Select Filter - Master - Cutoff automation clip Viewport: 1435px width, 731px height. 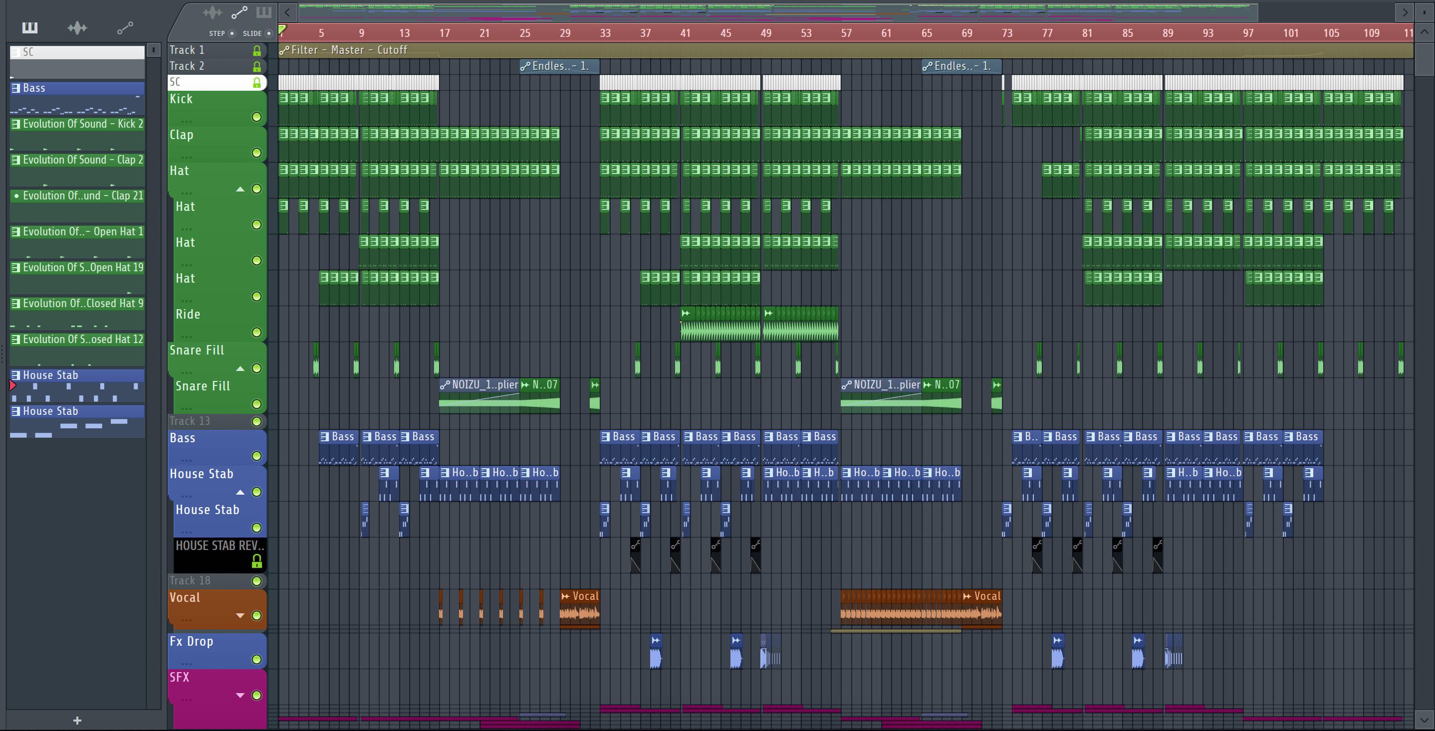[846, 50]
